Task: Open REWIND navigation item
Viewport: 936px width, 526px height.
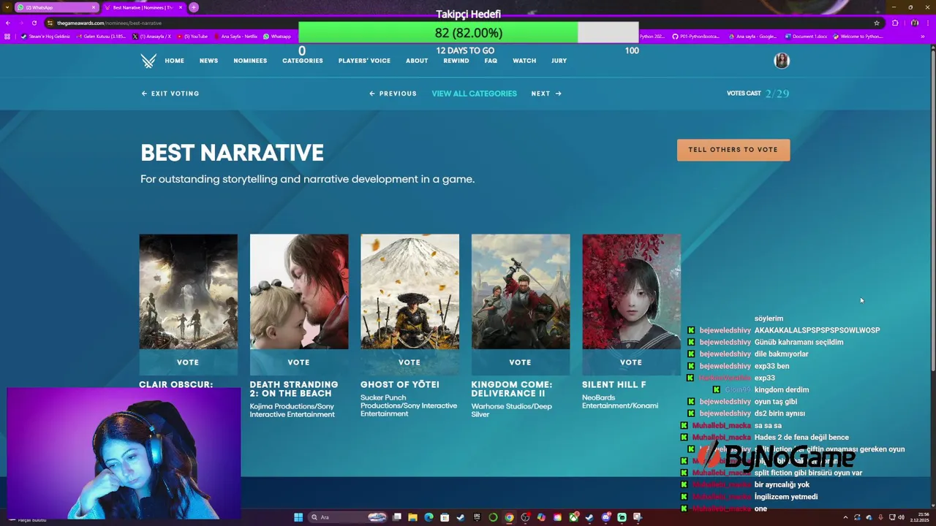Action: point(456,61)
